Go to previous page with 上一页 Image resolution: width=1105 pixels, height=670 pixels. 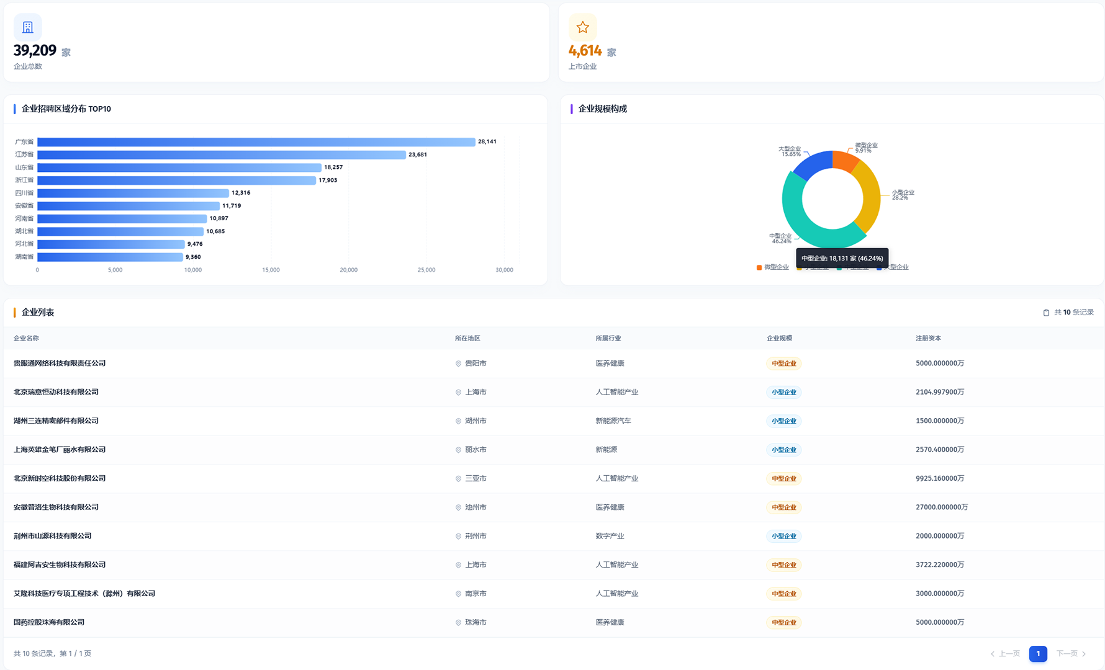1005,654
